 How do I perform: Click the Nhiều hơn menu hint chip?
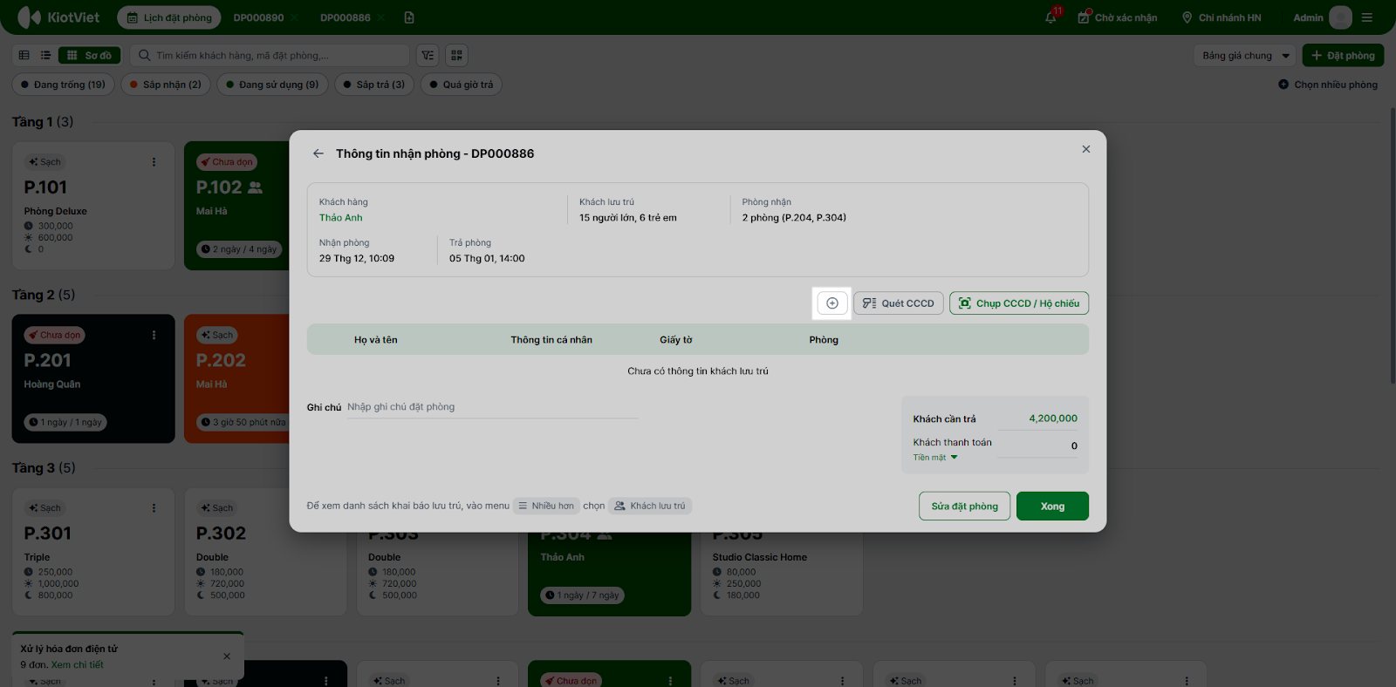point(545,506)
